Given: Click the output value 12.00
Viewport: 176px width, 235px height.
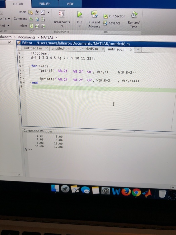Looking at the screenshot, I should [58, 147].
